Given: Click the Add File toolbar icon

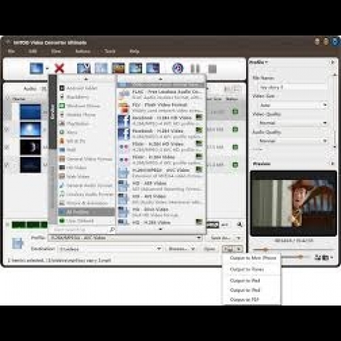Looking at the screenshot, I should (36, 68).
